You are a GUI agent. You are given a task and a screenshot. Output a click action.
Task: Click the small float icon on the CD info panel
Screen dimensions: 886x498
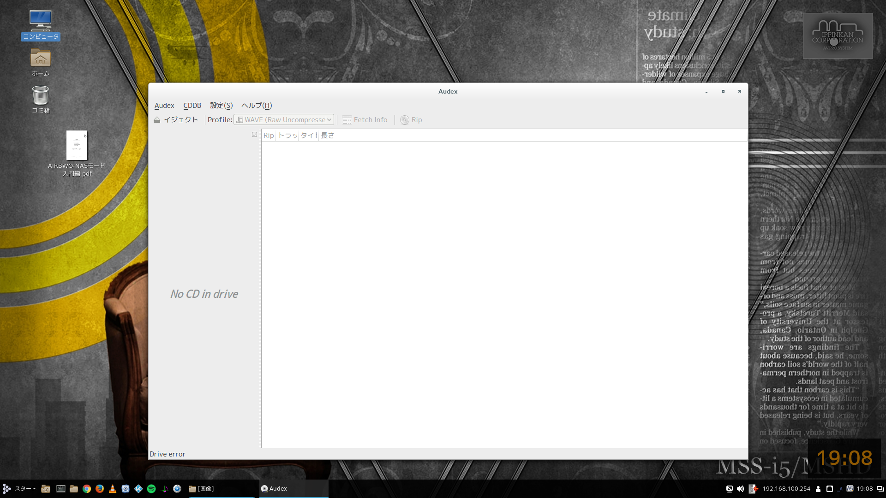(x=254, y=135)
